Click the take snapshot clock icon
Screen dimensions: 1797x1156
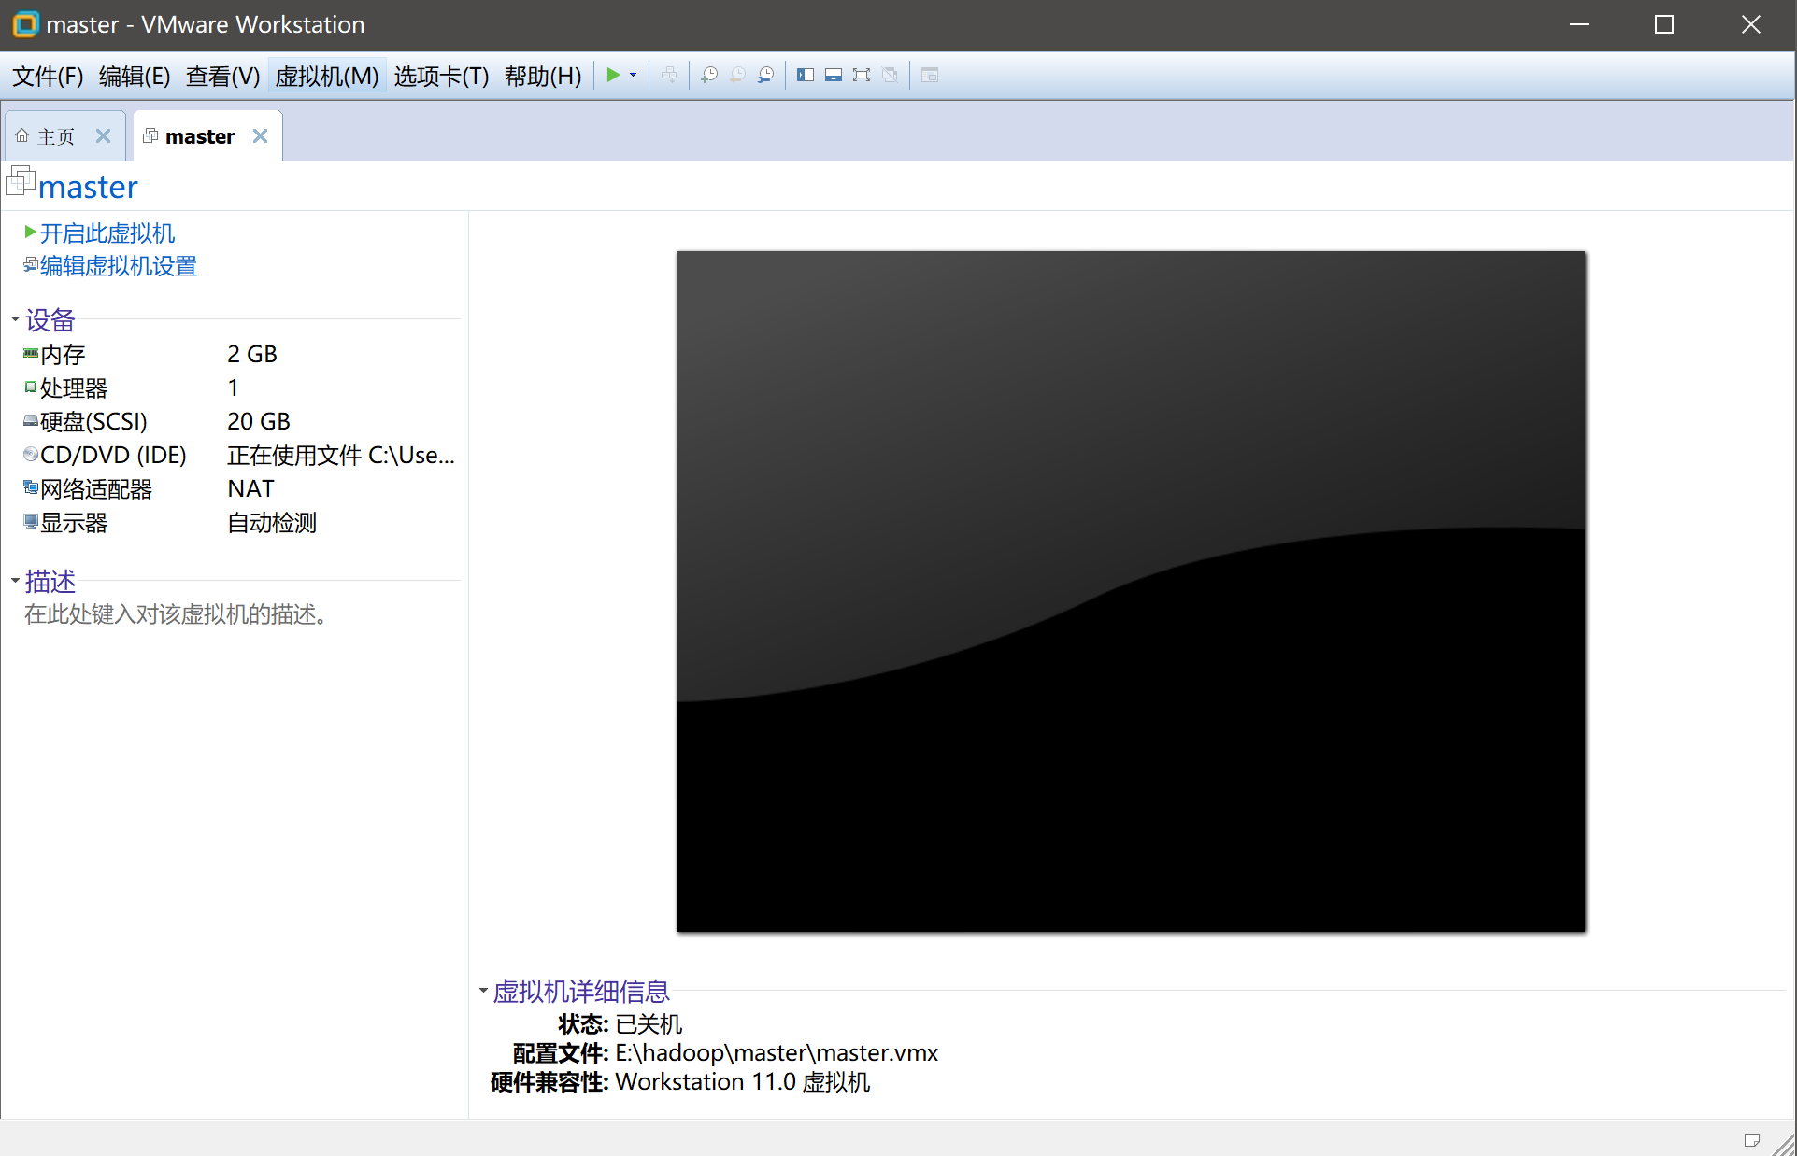coord(709,75)
